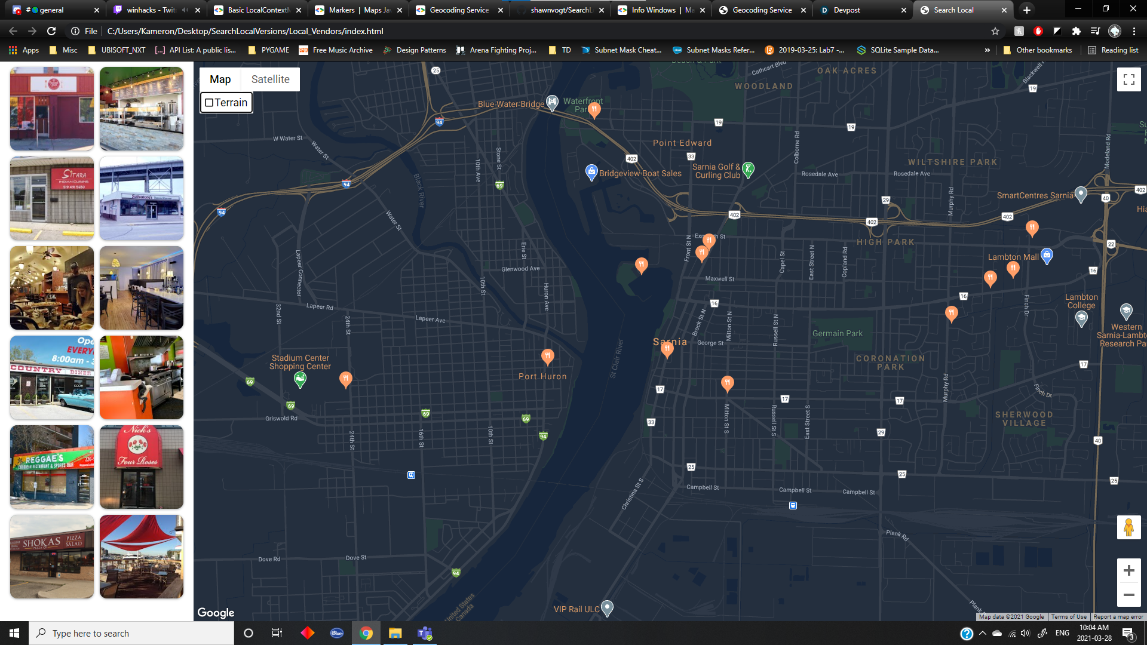The height and width of the screenshot is (645, 1147).
Task: Open the Chrome three-dot menu
Action: point(1134,31)
